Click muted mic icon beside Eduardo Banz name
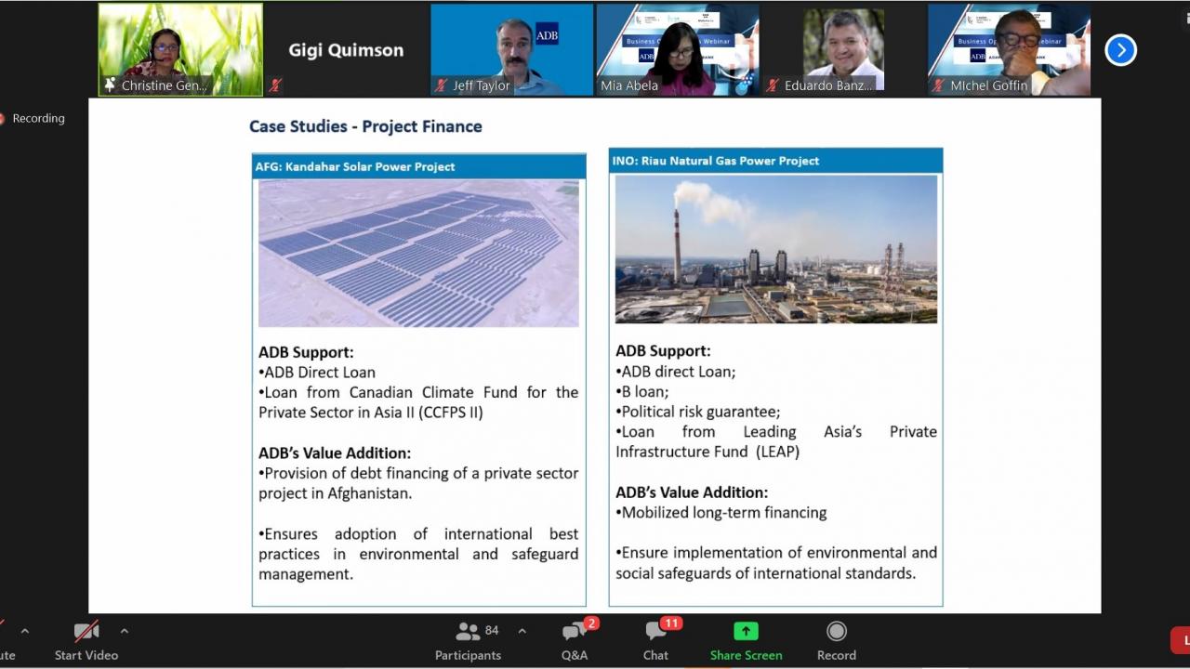Viewport: 1190px width, 669px height. click(773, 85)
